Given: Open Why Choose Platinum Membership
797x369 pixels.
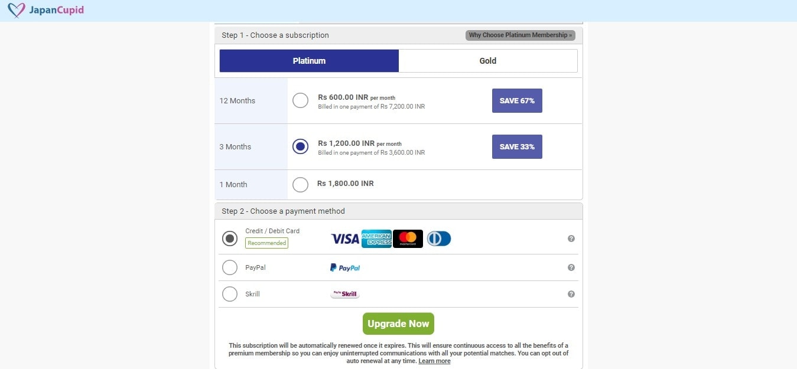Looking at the screenshot, I should (520, 35).
